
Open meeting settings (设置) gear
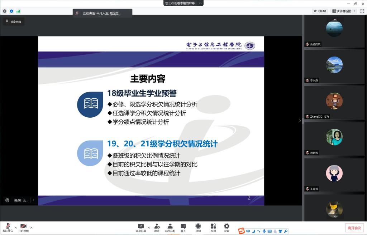click(227, 227)
